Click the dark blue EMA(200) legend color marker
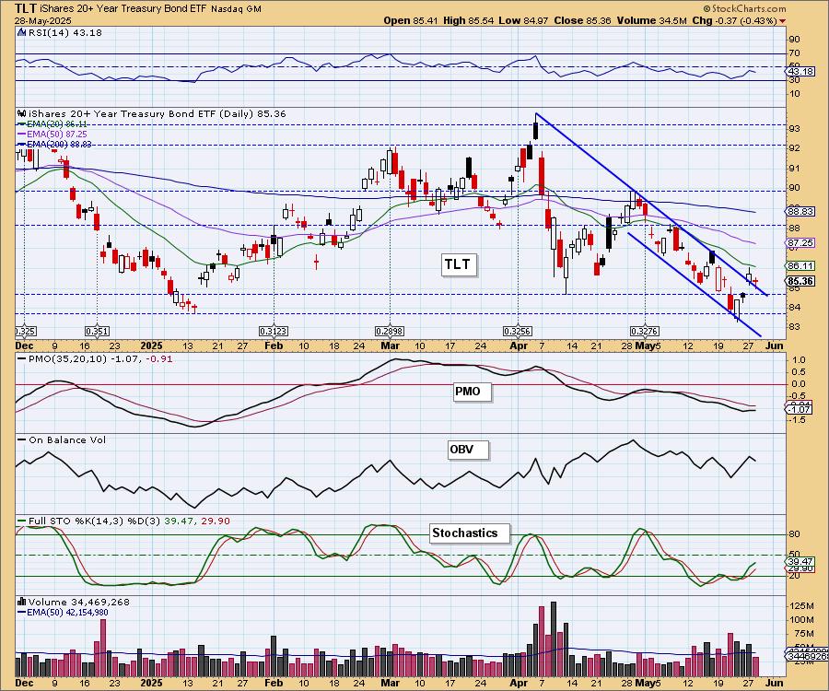Image resolution: width=829 pixels, height=691 pixels. [x=22, y=145]
